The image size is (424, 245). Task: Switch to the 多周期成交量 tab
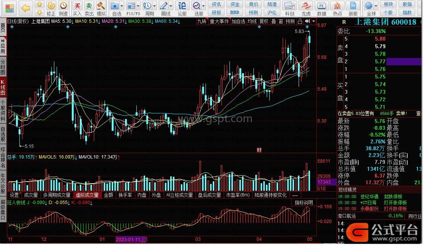(x=57, y=195)
